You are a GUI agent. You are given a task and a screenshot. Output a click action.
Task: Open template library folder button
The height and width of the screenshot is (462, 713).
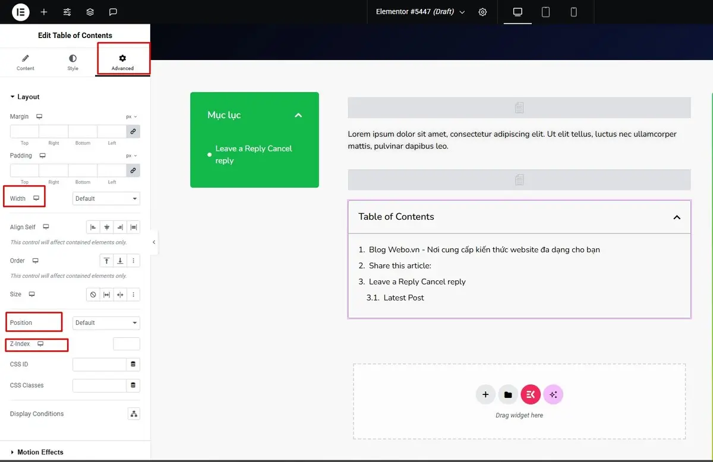508,394
